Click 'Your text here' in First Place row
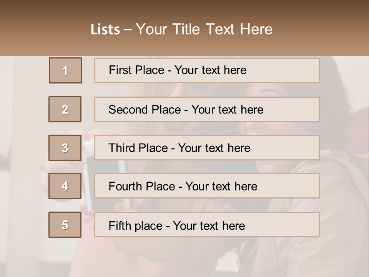This screenshot has width=369, height=277. (210, 70)
